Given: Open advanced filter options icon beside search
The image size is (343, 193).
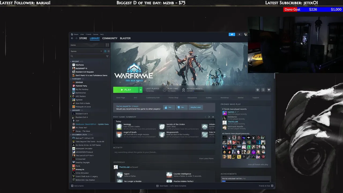Looking at the screenshot, I should click(107, 56).
